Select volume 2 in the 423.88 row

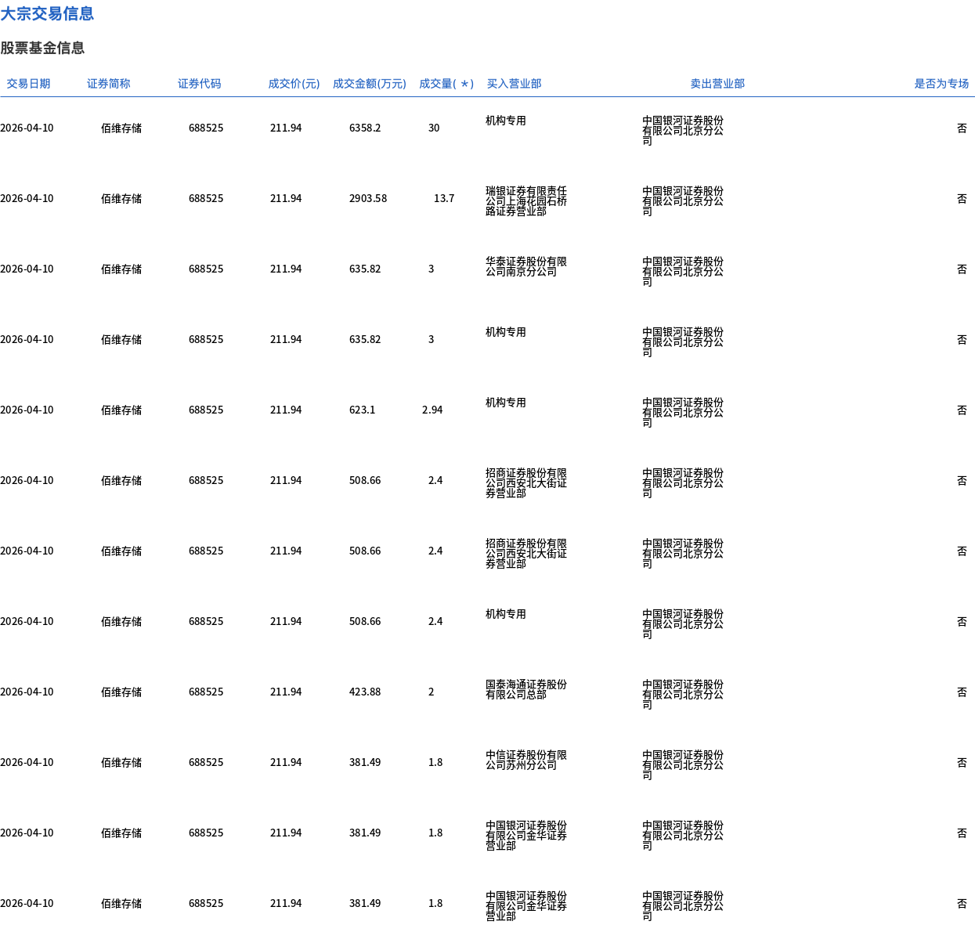[x=431, y=692]
